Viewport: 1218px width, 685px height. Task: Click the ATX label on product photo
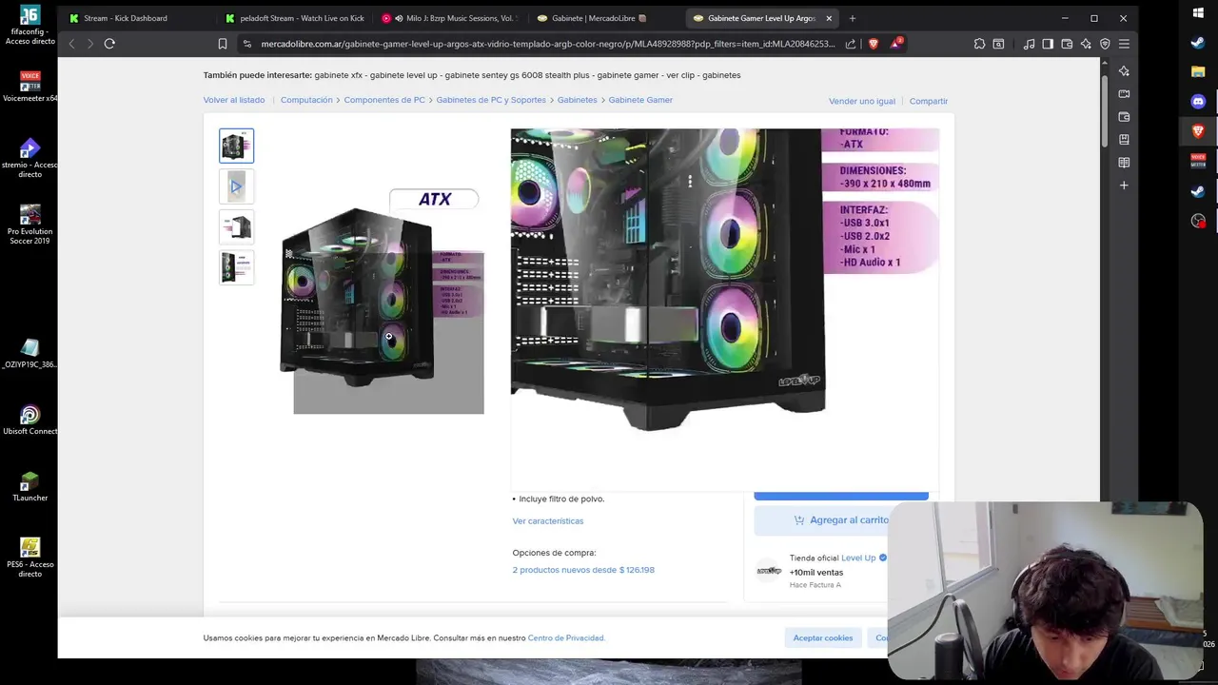point(434,199)
